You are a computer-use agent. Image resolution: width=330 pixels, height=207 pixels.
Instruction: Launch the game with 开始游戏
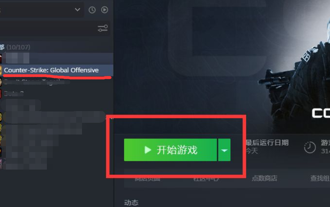(x=171, y=150)
